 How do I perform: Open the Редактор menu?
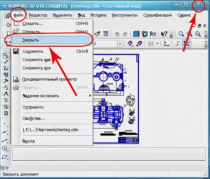[38, 15]
